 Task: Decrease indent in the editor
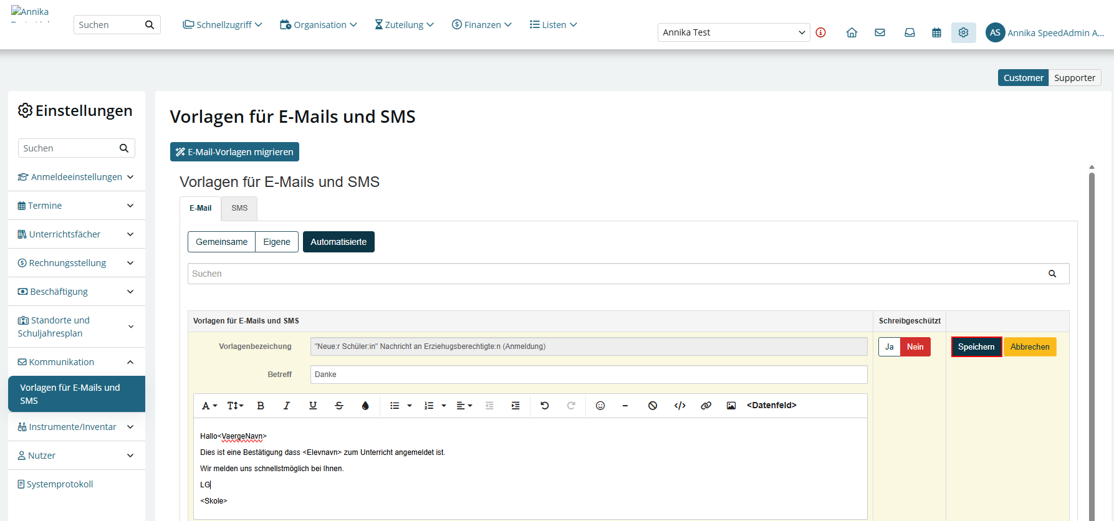coord(489,406)
